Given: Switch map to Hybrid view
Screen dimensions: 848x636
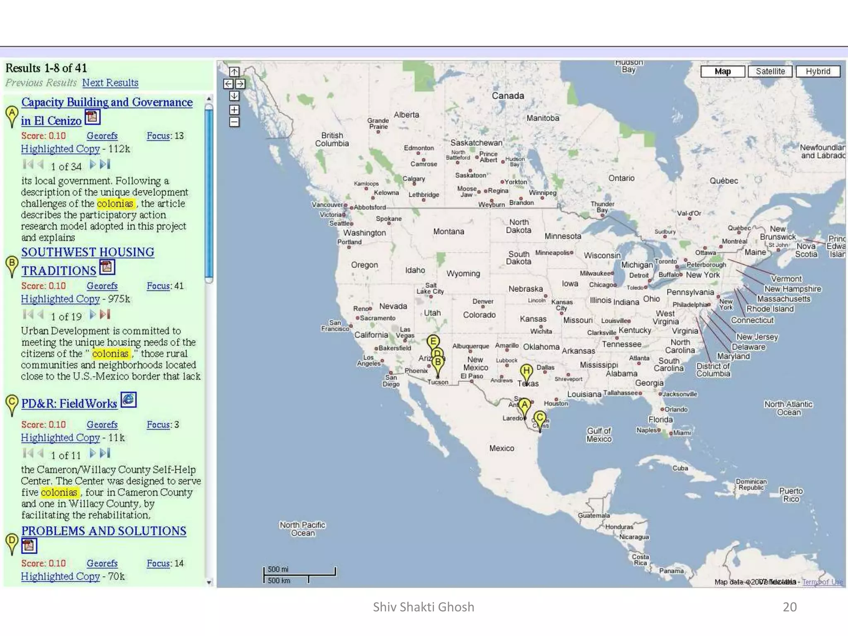Looking at the screenshot, I should coord(818,72).
